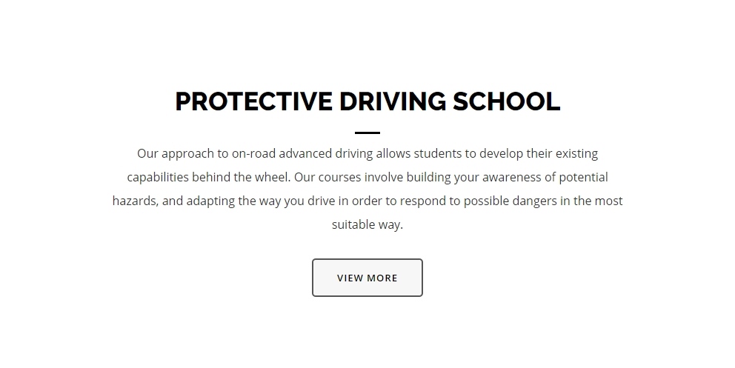Click the line beginning 'capabilities behind the wheel'
Viewport: 735px width, 368px height.
[367, 178]
